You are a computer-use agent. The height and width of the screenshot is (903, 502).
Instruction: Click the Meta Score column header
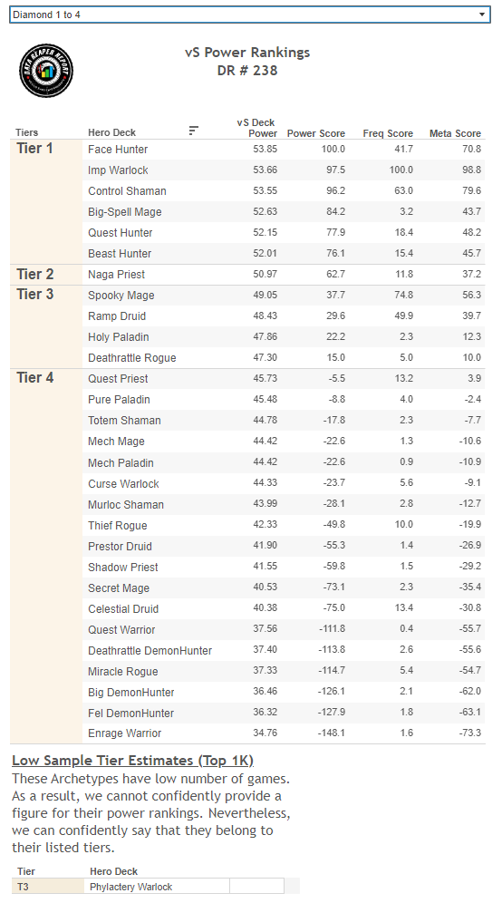pyautogui.click(x=455, y=133)
